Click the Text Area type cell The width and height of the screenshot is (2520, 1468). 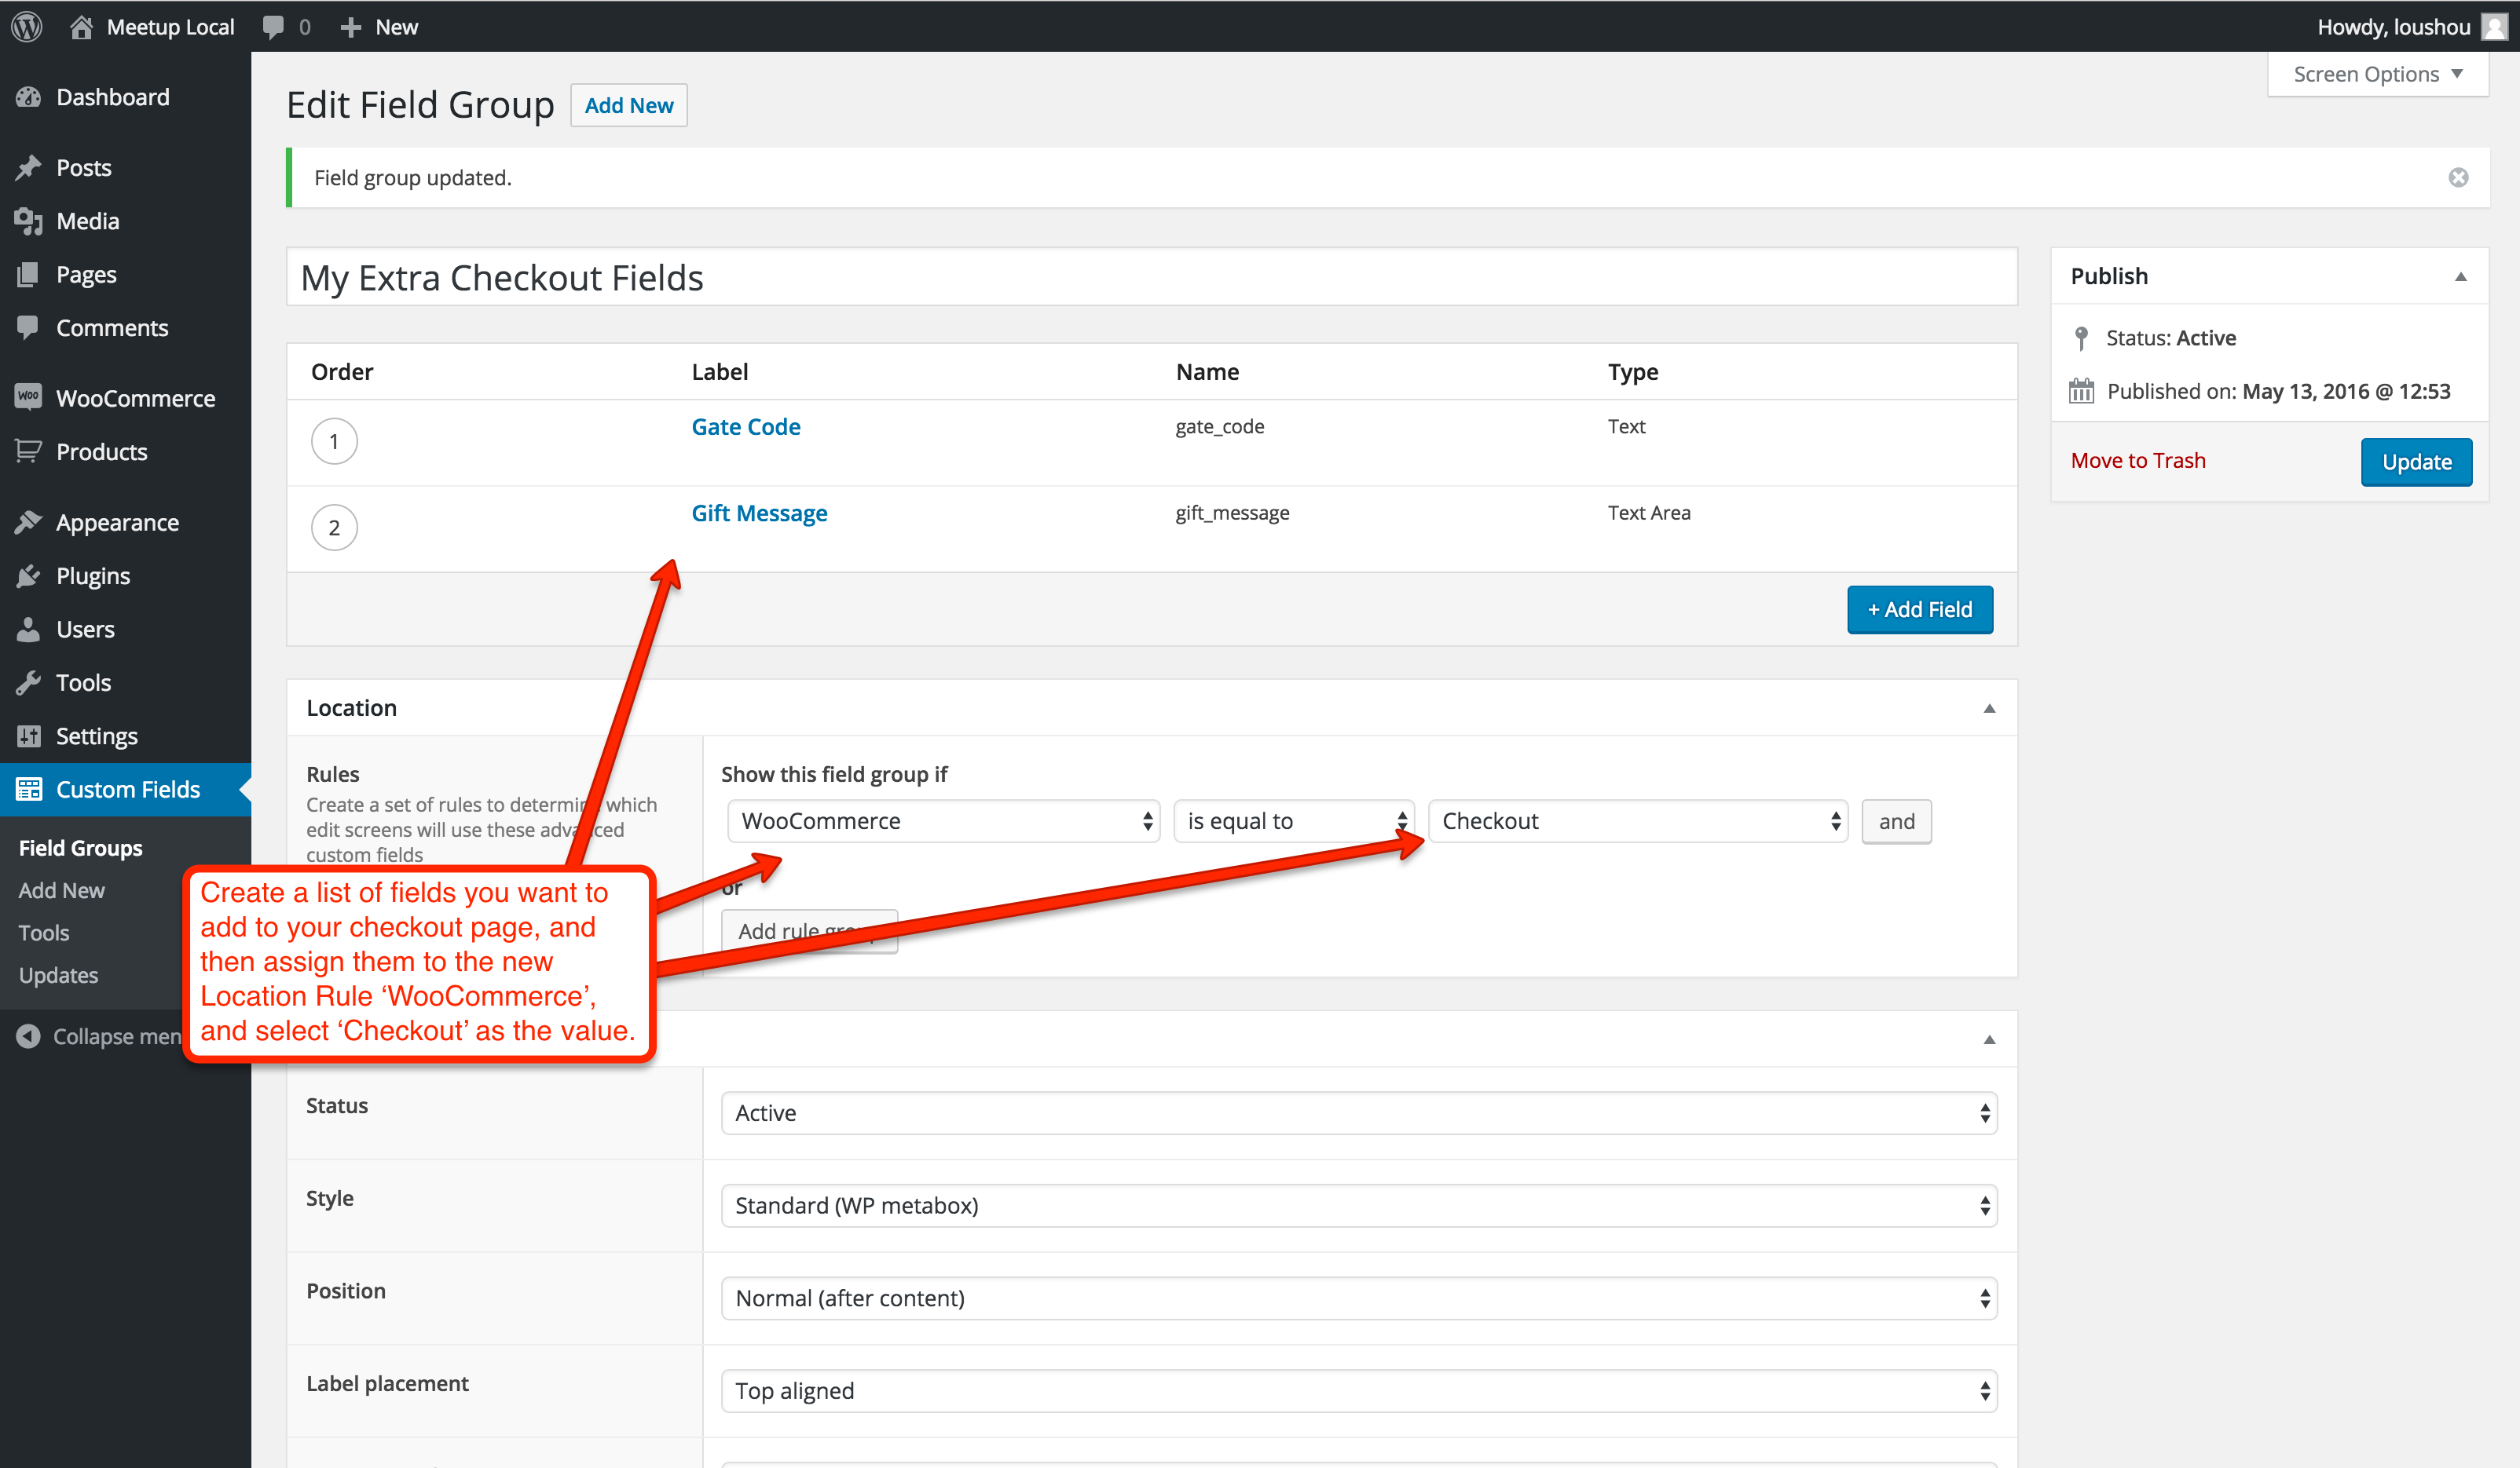click(x=1649, y=513)
